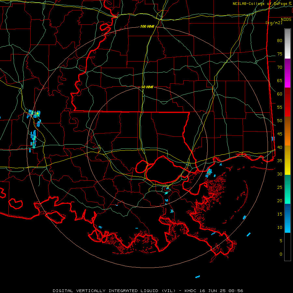Click the 50 NMI range ring label

[147, 87]
